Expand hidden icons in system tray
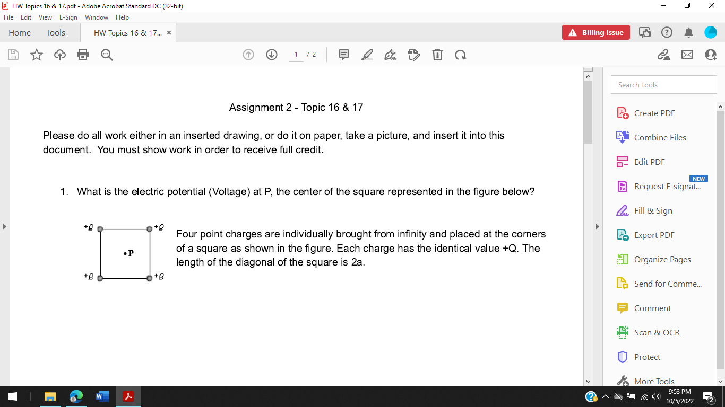The height and width of the screenshot is (407, 725). (x=606, y=396)
